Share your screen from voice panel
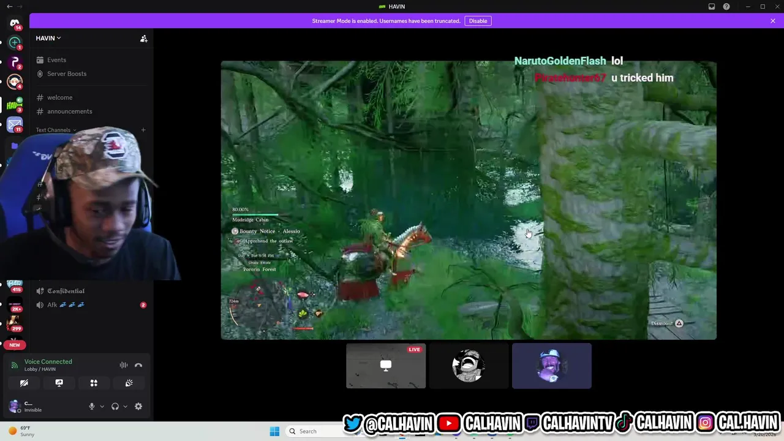Viewport: 784px width, 441px height. 59,383
